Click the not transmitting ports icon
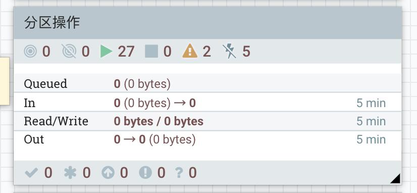Screen dimensions: 417x193 pyautogui.click(x=69, y=51)
